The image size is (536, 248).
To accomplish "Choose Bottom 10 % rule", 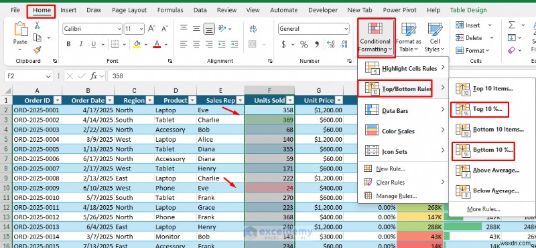I will coord(483,150).
